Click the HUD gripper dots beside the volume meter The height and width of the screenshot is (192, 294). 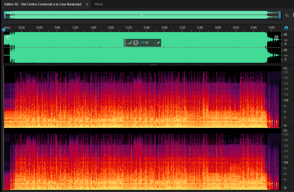click(x=125, y=43)
